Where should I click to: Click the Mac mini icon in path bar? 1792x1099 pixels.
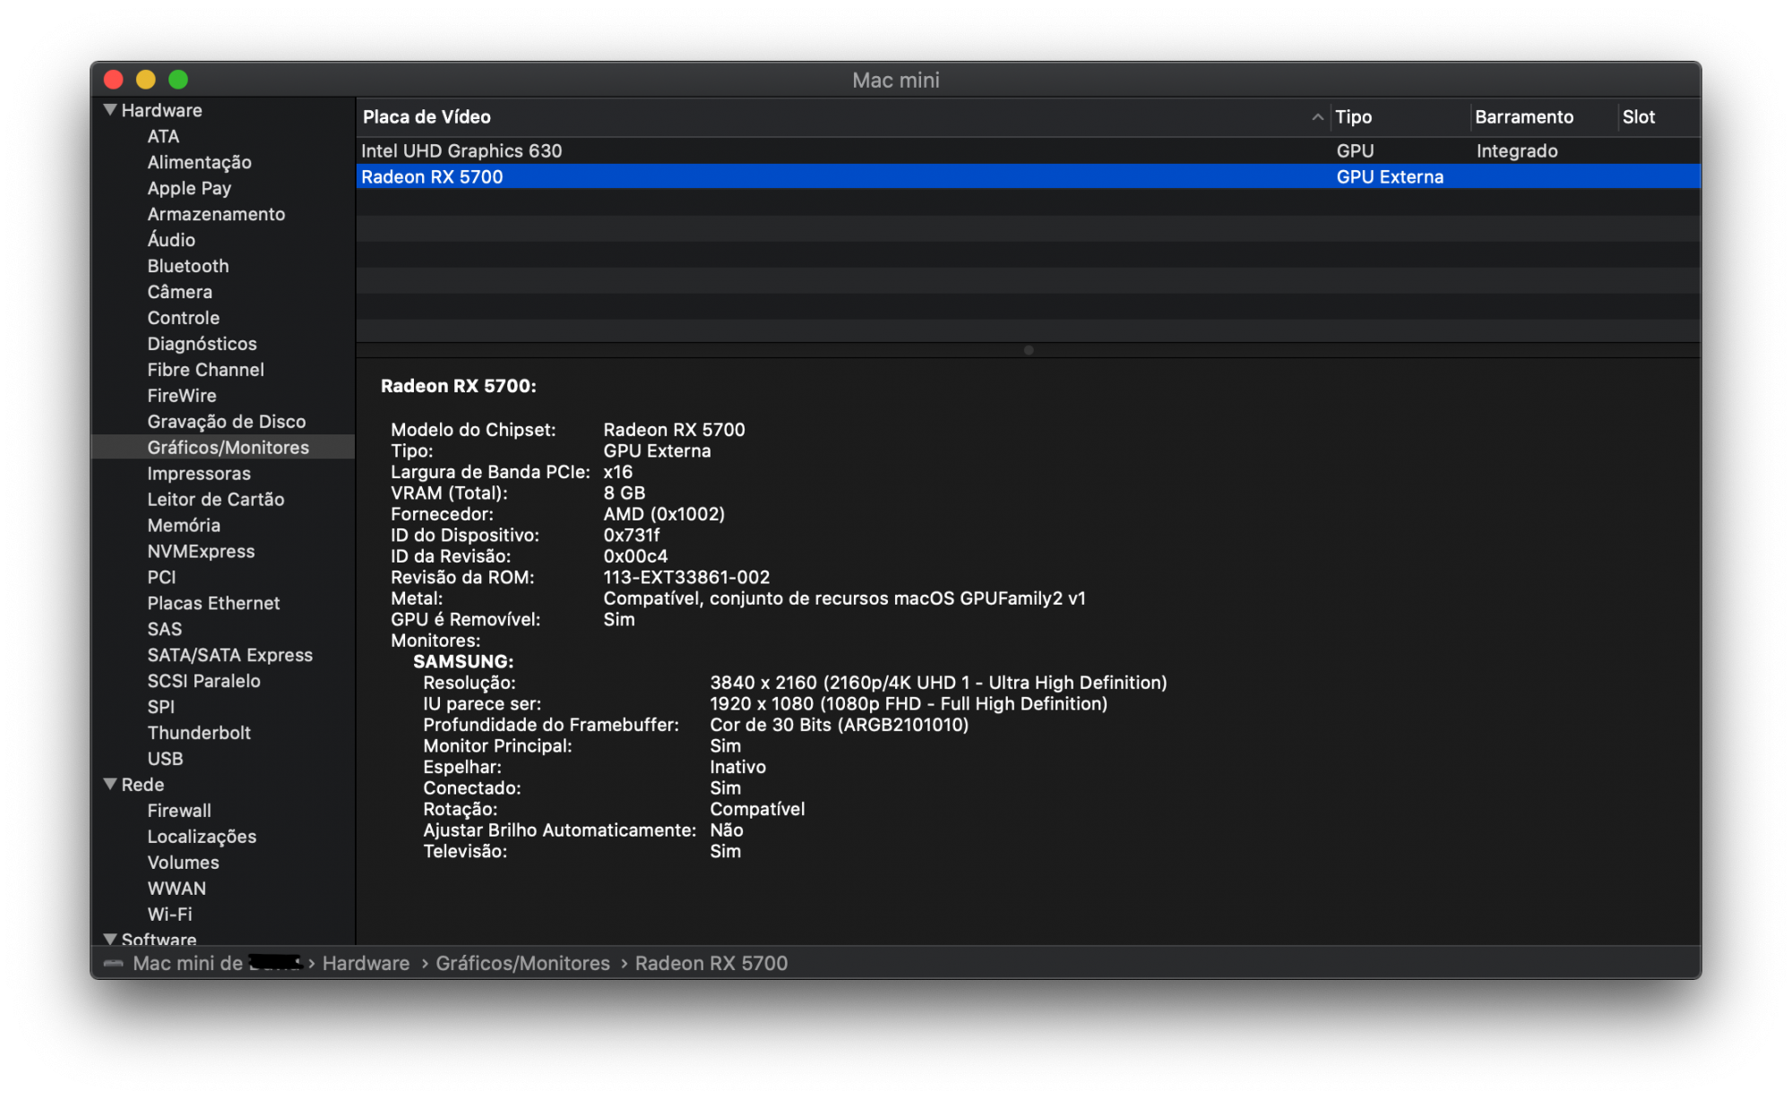[x=113, y=964]
